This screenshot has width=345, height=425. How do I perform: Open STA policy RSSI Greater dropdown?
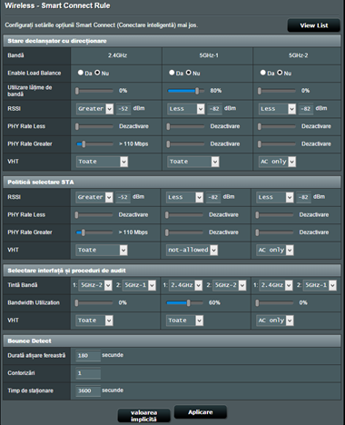click(x=94, y=197)
